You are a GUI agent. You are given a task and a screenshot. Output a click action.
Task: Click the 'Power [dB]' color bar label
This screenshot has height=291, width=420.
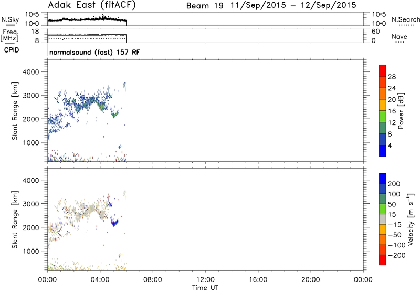401,111
